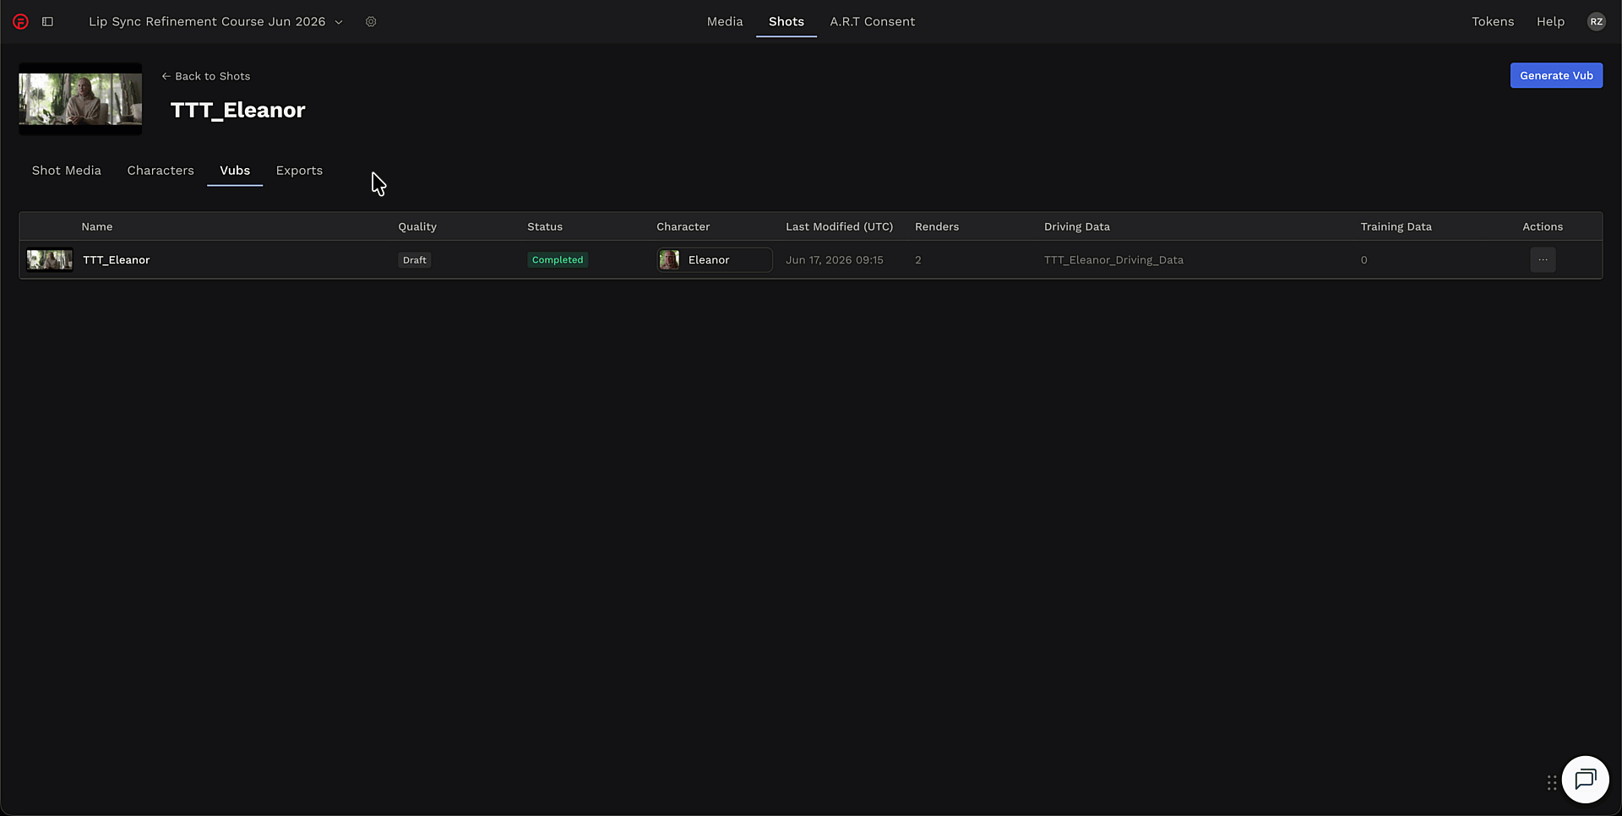The height and width of the screenshot is (816, 1622).
Task: Go to the Exports tab
Action: 299,171
